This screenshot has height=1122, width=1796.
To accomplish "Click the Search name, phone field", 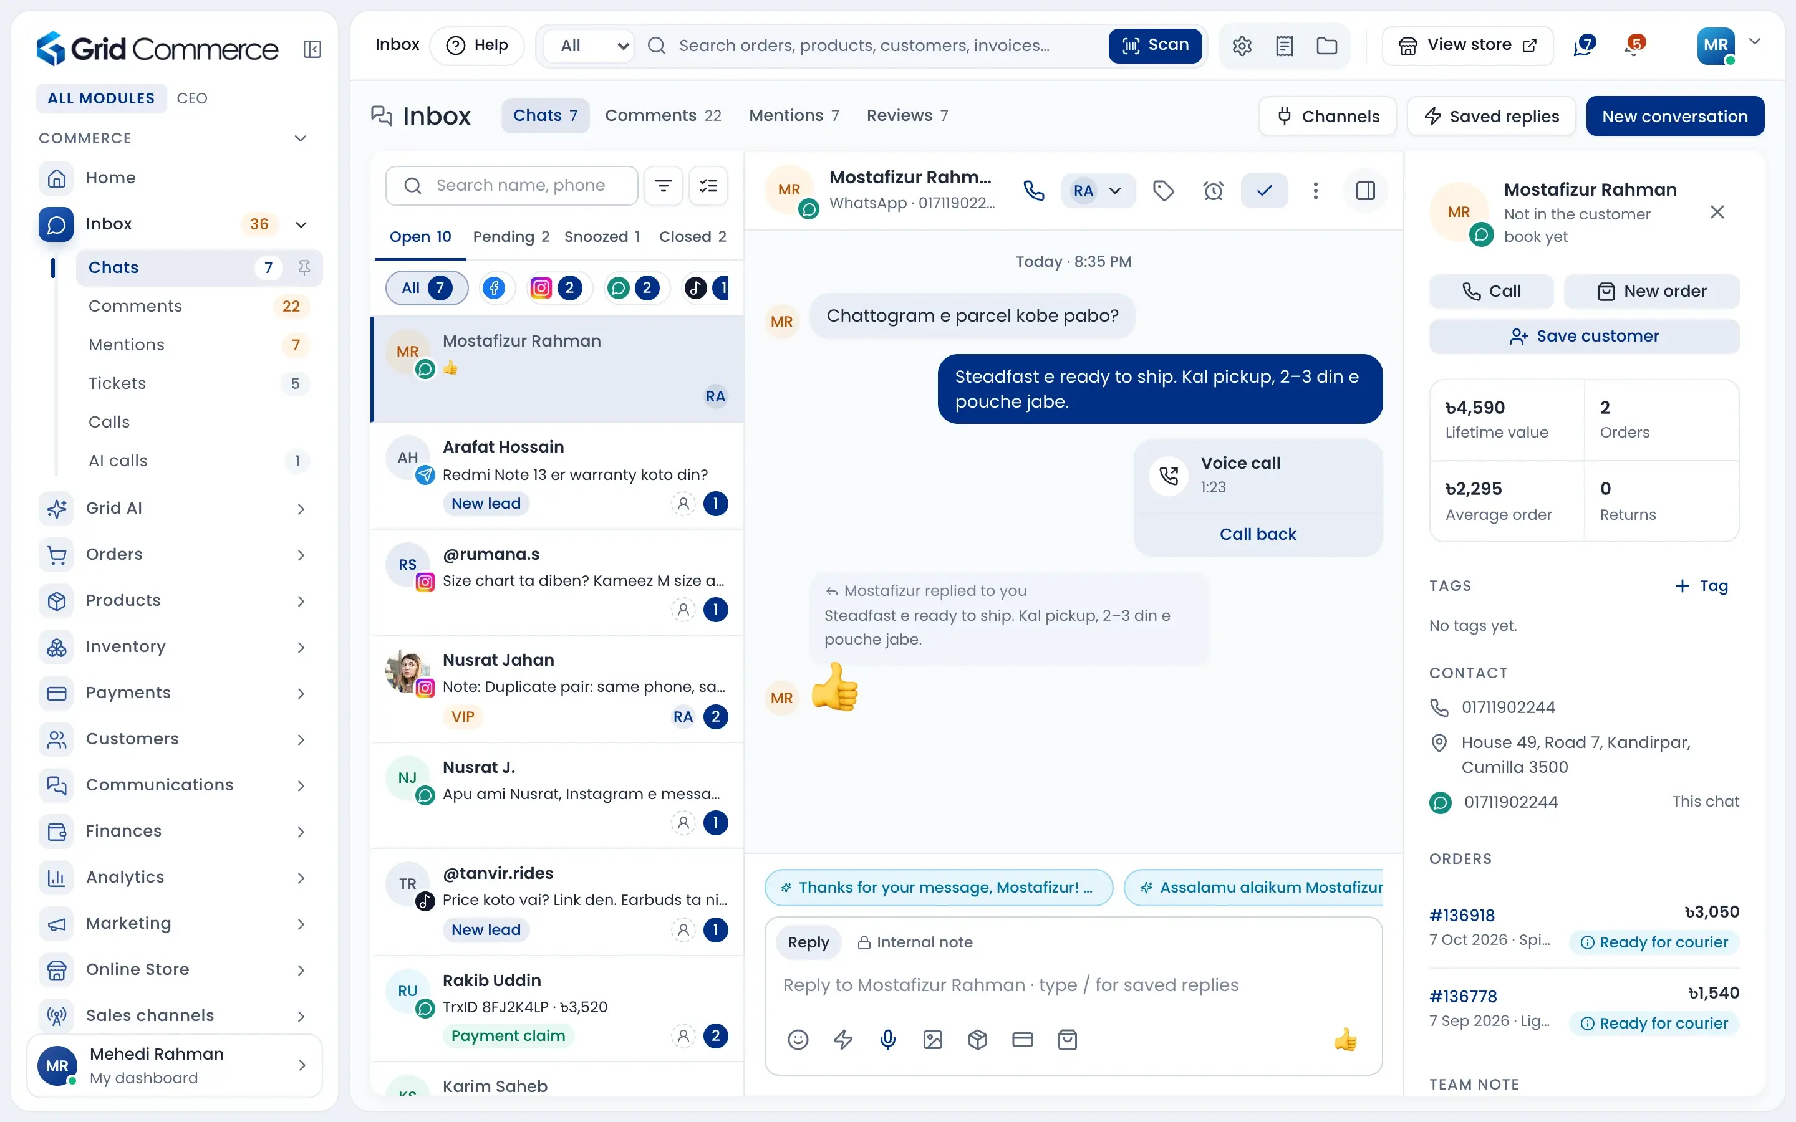I will (x=511, y=186).
